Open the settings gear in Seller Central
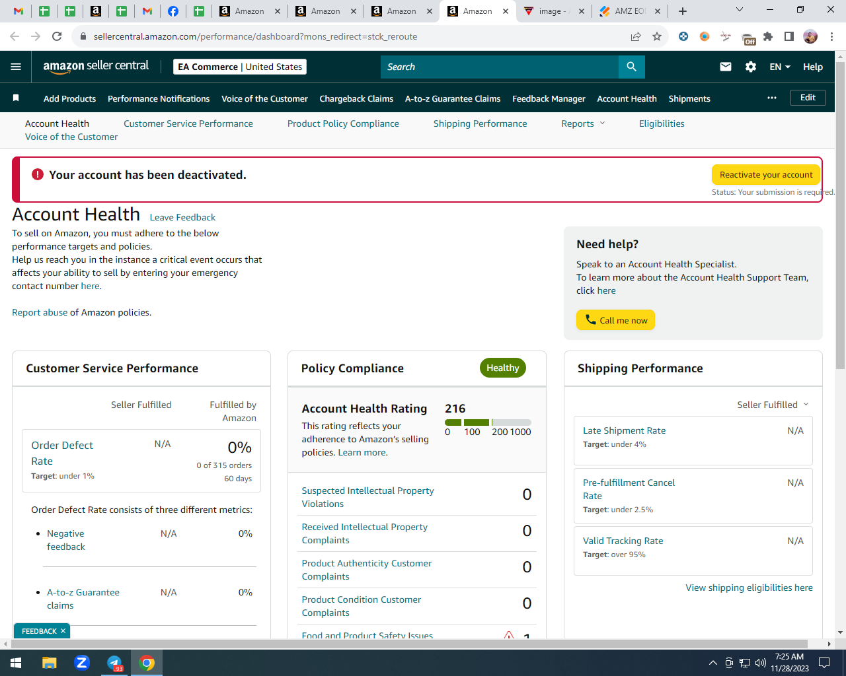The width and height of the screenshot is (846, 676). 751,67
